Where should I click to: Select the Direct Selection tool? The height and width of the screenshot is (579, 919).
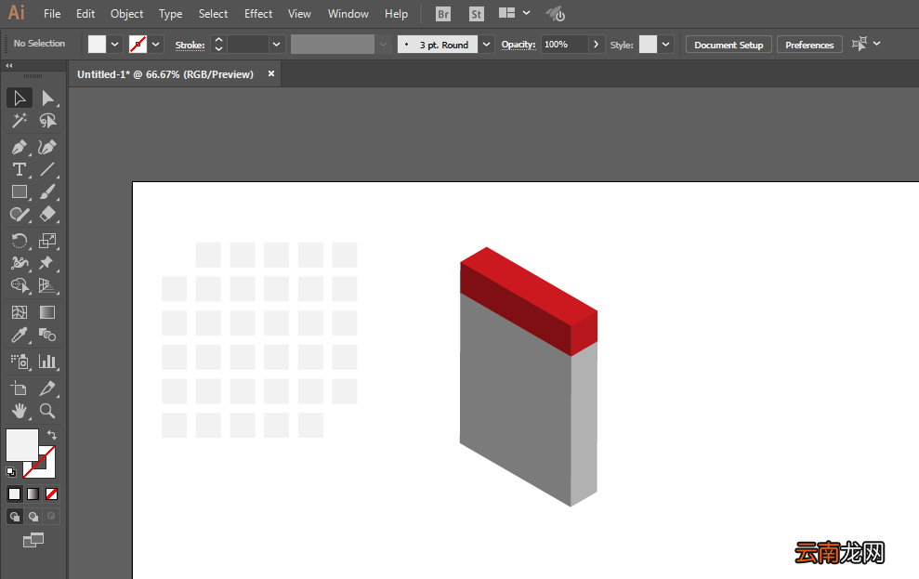47,98
